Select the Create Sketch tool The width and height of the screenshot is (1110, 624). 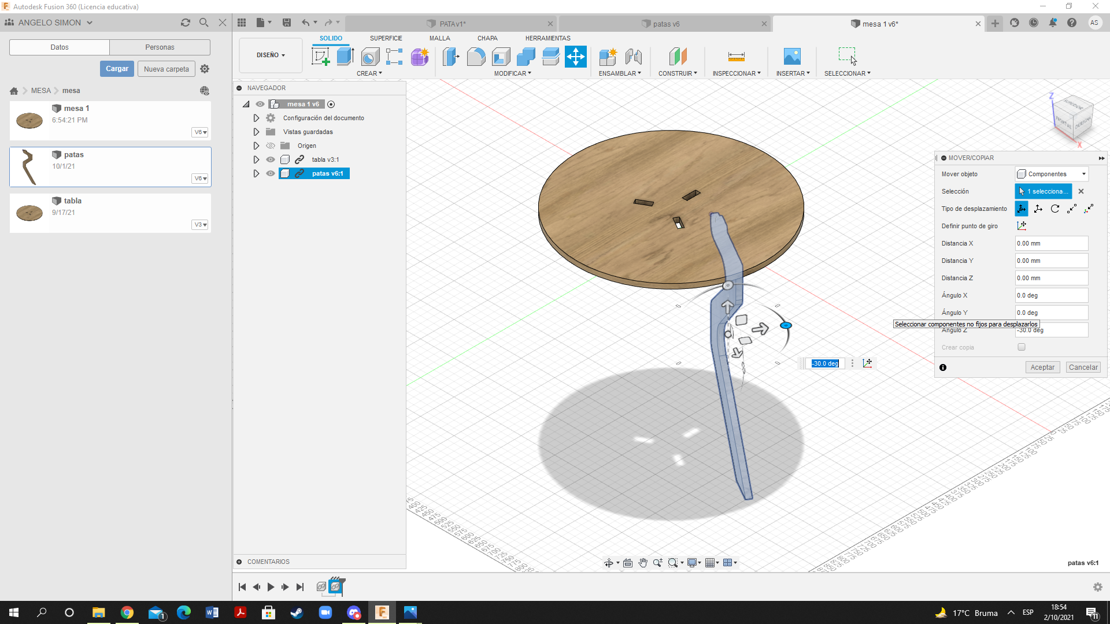pos(320,57)
